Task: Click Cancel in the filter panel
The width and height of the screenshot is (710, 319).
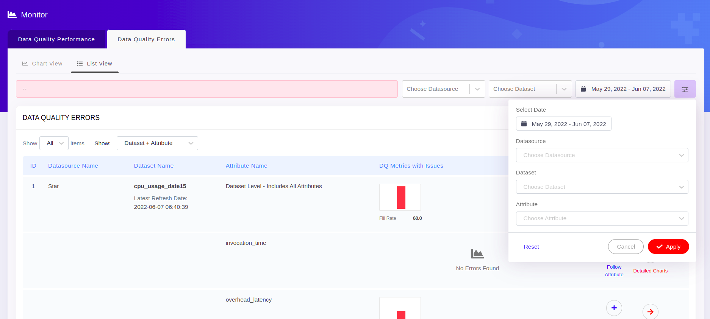Action: pos(626,247)
